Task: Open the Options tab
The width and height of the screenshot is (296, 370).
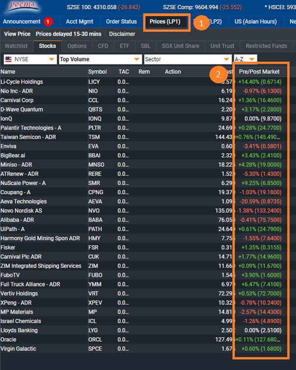Action: click(x=77, y=46)
